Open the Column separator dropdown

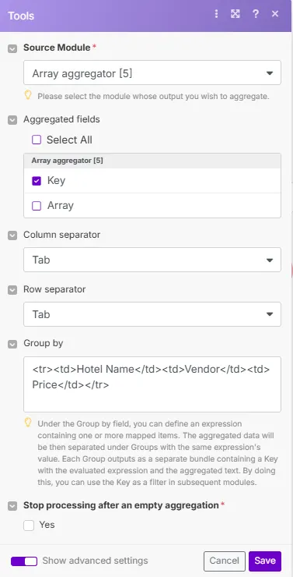click(x=152, y=260)
